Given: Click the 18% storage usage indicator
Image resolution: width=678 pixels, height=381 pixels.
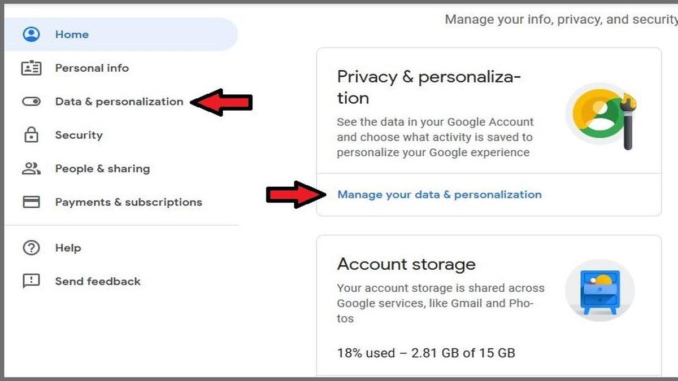Looking at the screenshot, I should coord(427,353).
